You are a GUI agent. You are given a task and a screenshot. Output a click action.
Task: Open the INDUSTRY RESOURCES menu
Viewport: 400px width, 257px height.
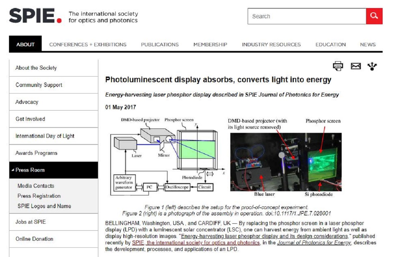[x=271, y=44]
